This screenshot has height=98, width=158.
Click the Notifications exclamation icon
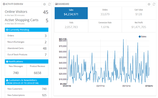coord(7,62)
